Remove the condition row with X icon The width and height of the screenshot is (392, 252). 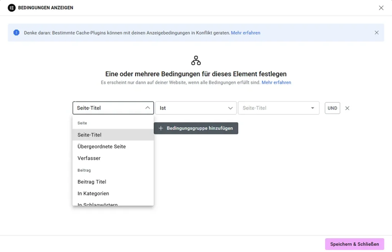pyautogui.click(x=347, y=108)
